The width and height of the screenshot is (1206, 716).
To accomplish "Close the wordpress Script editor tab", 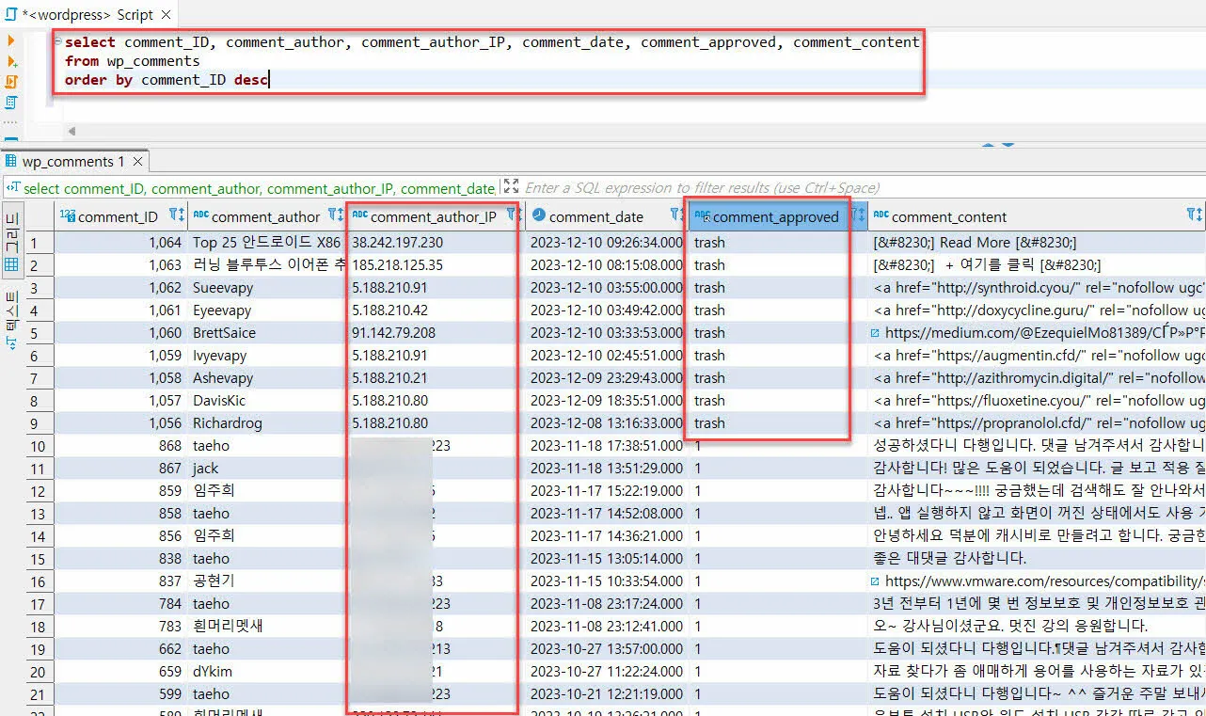I will (166, 16).
